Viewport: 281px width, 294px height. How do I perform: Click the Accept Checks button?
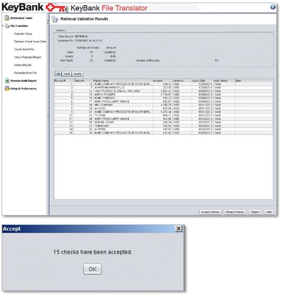[210, 212]
